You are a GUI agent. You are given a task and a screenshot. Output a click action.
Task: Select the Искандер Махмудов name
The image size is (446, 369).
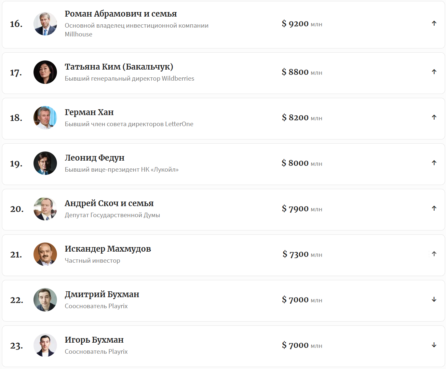click(x=108, y=249)
